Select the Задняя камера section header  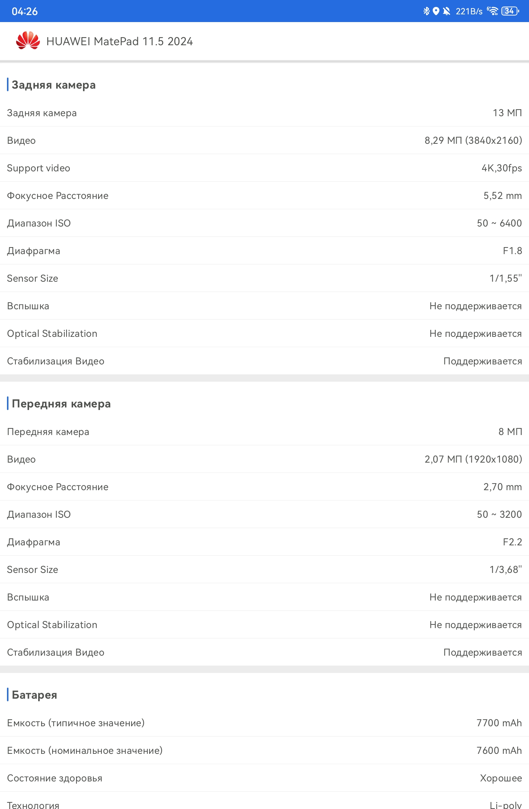click(x=54, y=85)
